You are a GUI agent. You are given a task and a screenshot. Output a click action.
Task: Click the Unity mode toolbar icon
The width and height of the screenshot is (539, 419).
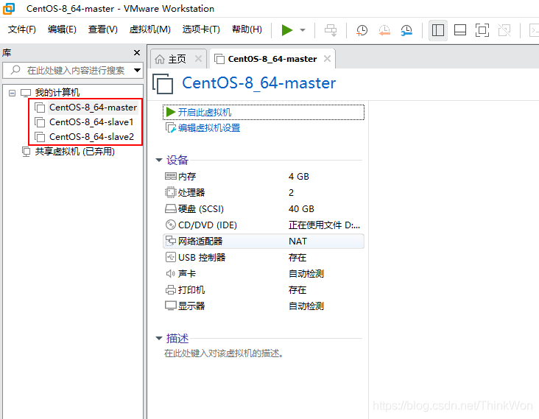(x=504, y=30)
